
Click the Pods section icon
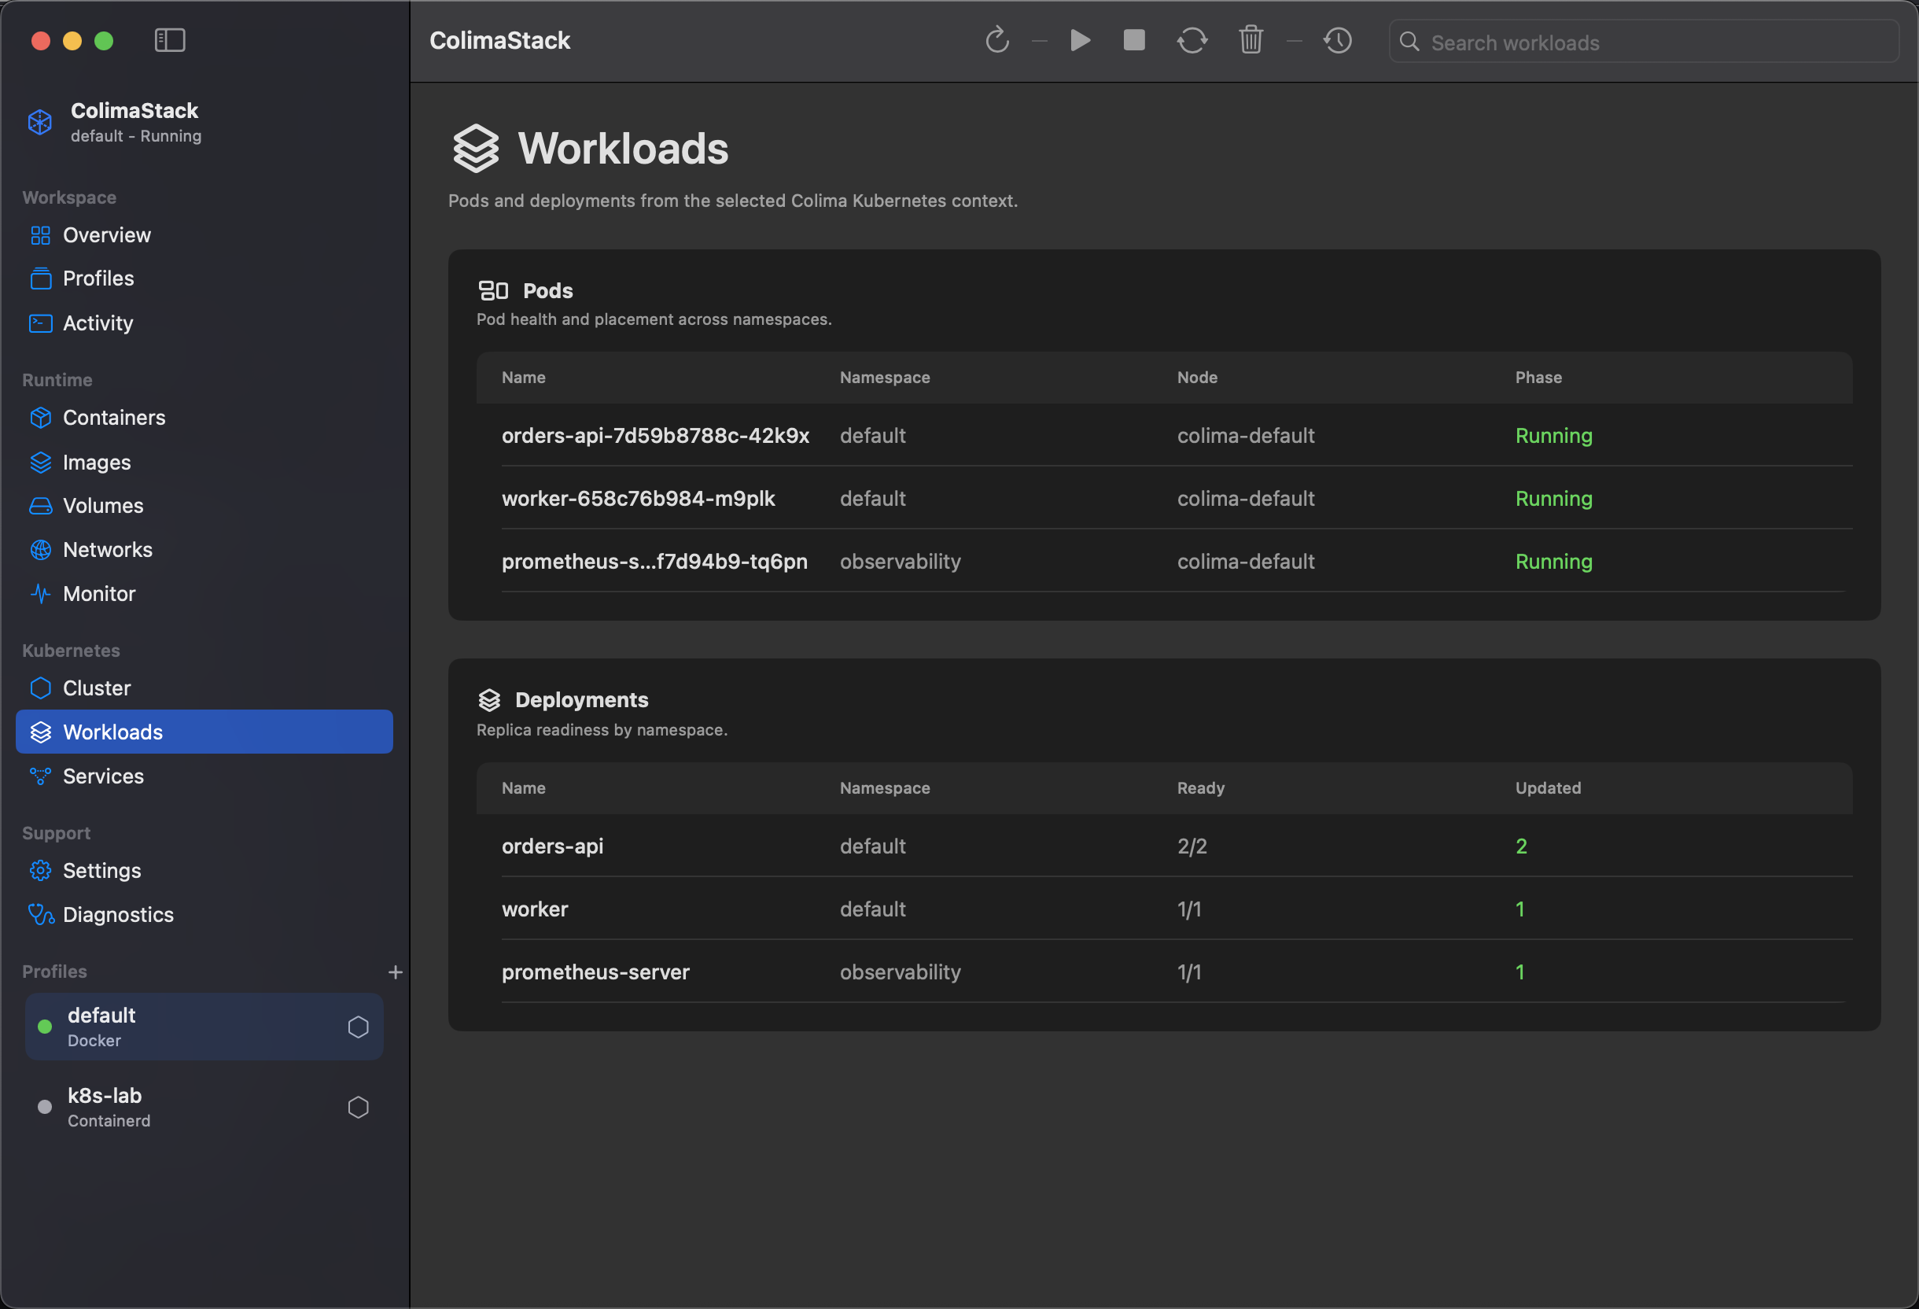click(493, 291)
